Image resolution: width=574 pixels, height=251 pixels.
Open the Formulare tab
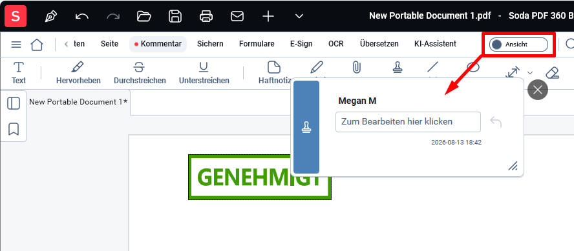pyautogui.click(x=257, y=44)
